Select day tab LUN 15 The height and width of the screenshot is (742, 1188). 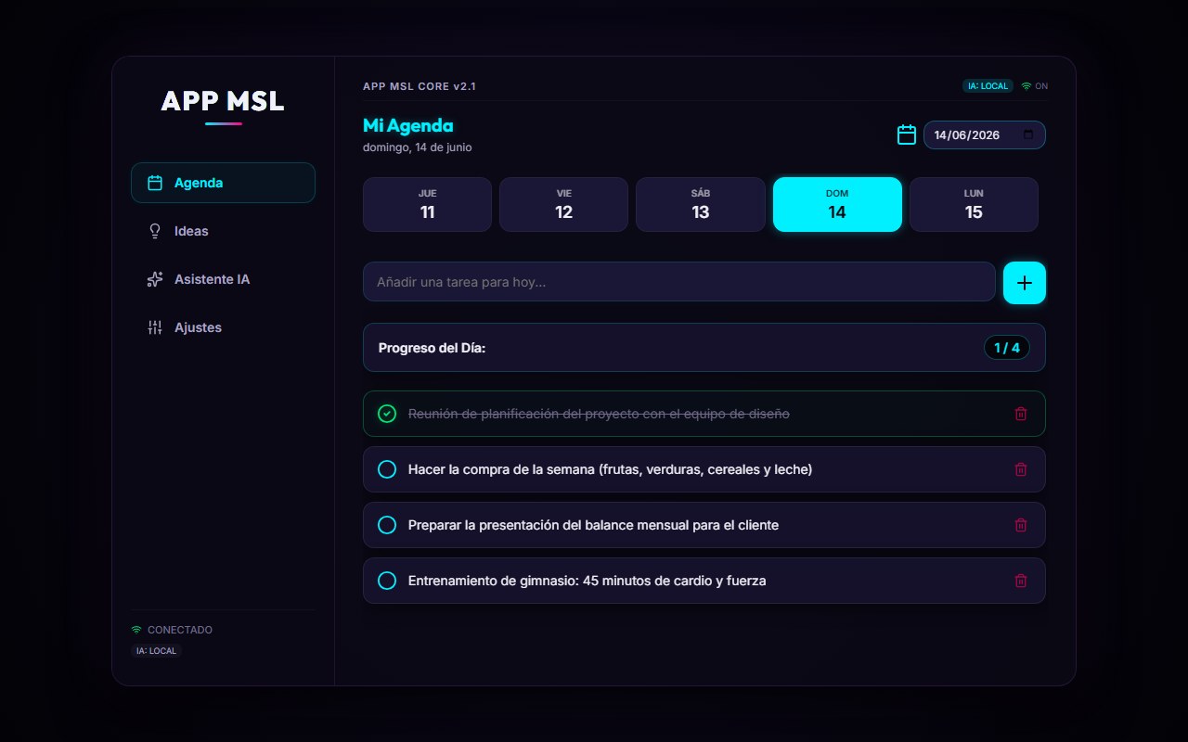pyautogui.click(x=974, y=204)
